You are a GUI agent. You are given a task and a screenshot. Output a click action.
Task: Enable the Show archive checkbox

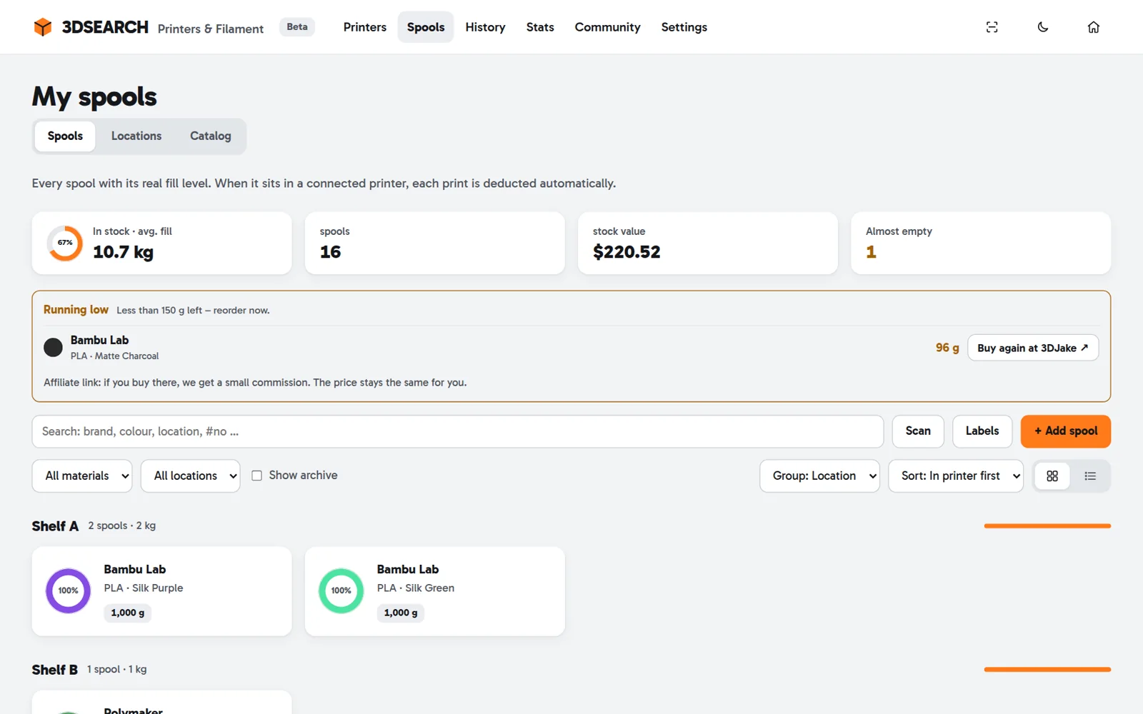(256, 476)
